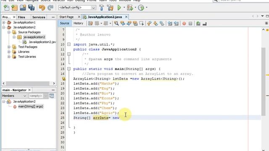Open the Profile Project dropdown arrow
Image resolution: width=269 pixels, height=151 pixels.
[147, 8]
